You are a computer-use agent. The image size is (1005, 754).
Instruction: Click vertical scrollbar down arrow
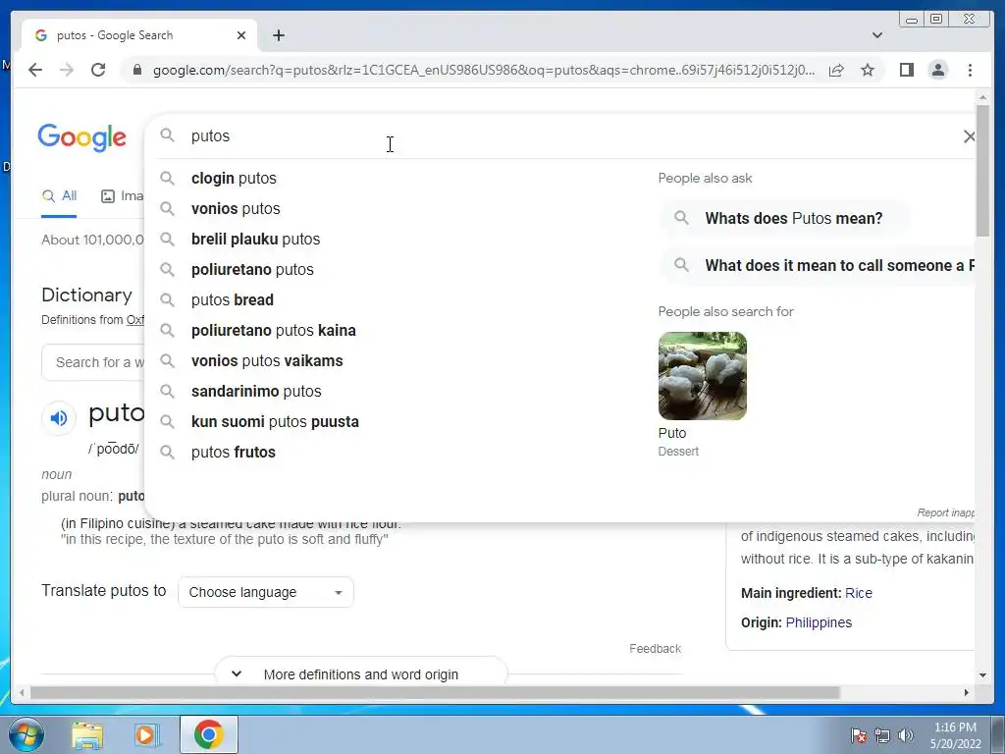coord(982,675)
